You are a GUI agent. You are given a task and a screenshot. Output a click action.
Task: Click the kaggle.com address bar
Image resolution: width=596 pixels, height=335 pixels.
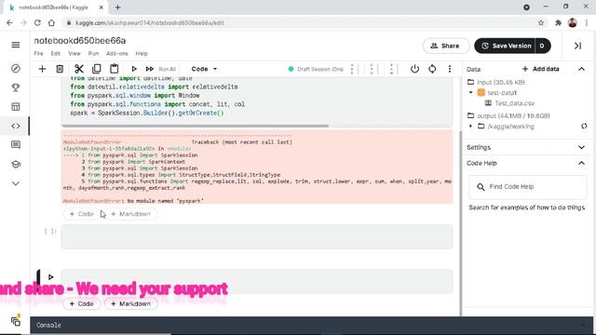click(300, 22)
